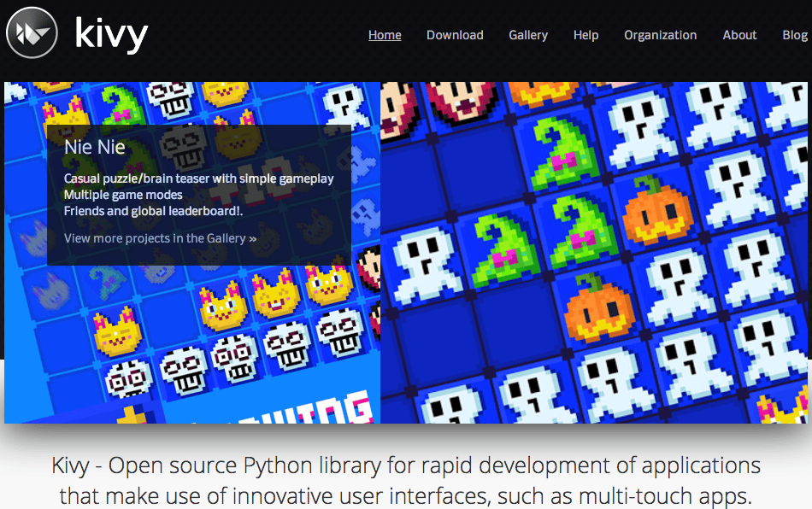Click the topmost green witch hat in right image
Screen dimensions: 812x509
[564, 153]
